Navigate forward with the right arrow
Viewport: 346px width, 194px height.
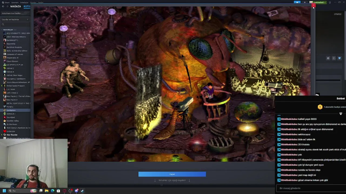click(x=7, y=6)
